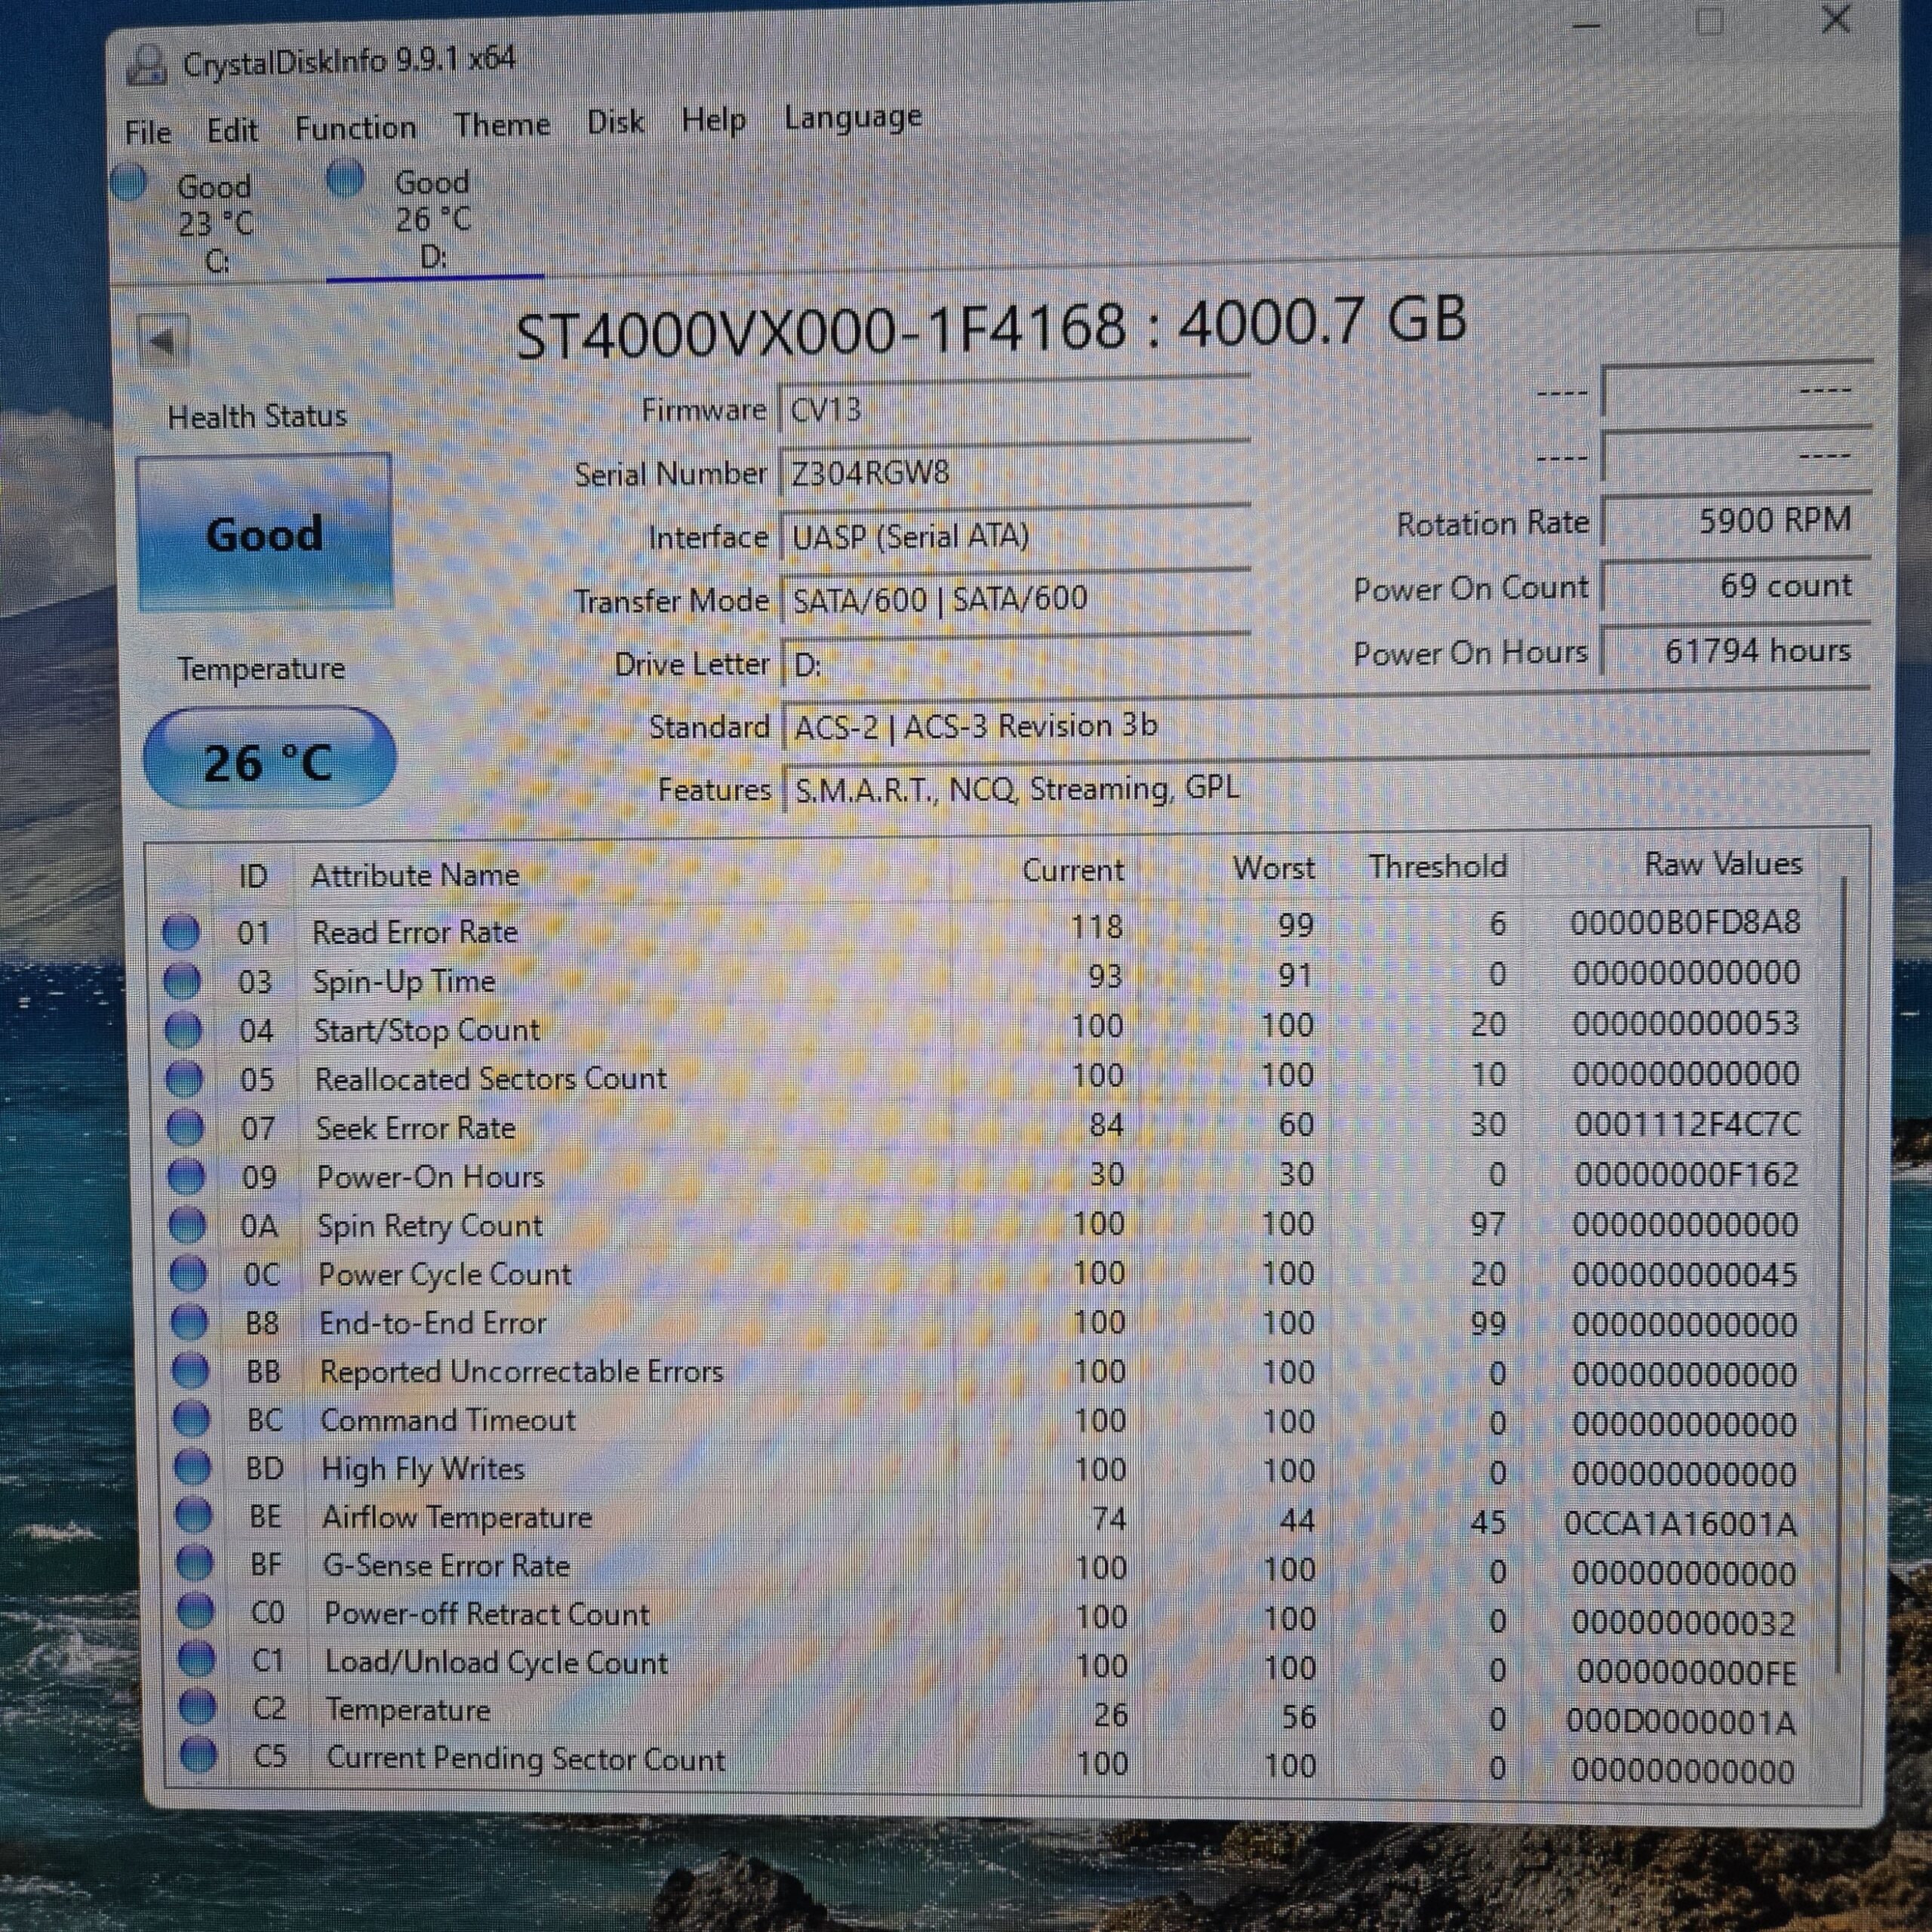
Task: Click the status icon for Command Timeout
Action: tap(191, 1419)
